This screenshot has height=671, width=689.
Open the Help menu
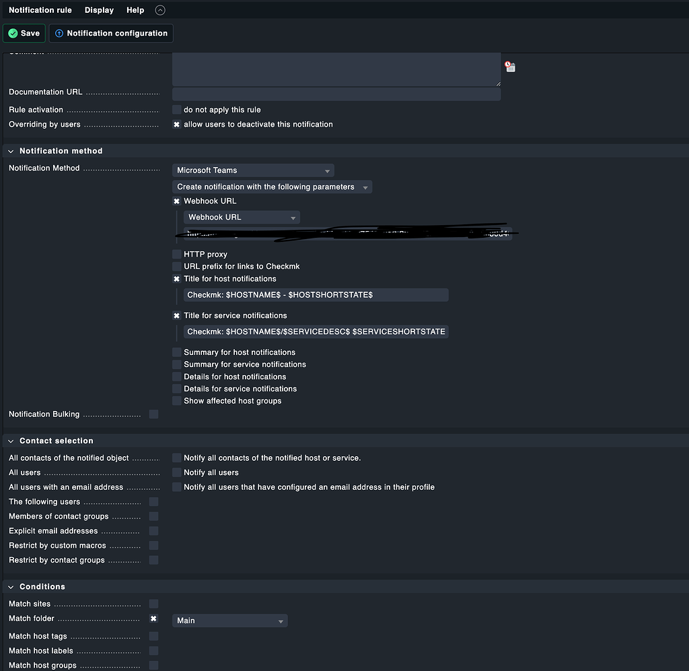135,9
